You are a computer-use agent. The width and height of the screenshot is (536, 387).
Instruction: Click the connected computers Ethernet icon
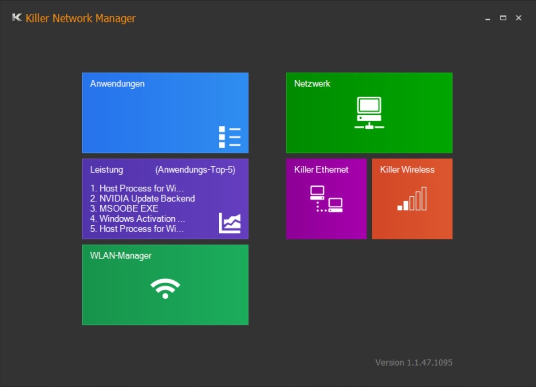tap(326, 199)
